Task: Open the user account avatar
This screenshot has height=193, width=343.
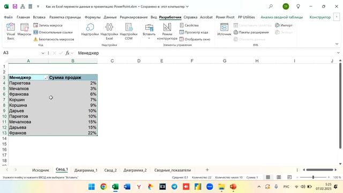Action: point(286,6)
